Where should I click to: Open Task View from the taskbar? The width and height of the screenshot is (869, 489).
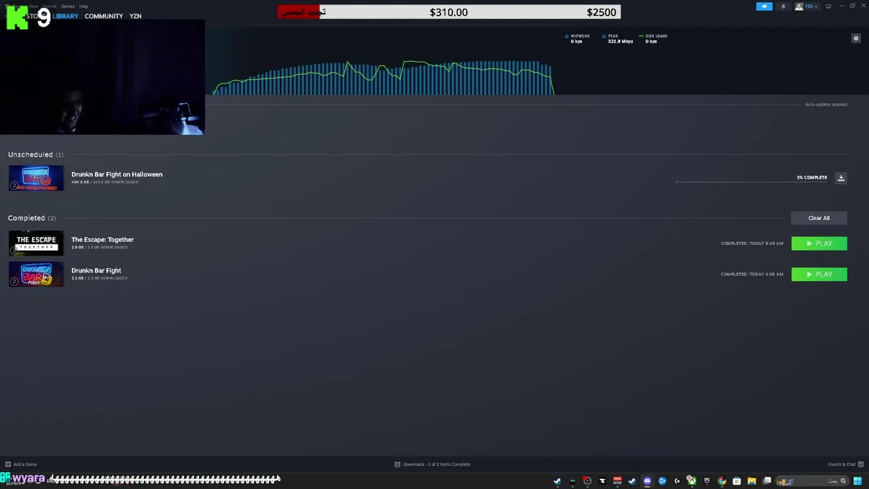click(767, 481)
